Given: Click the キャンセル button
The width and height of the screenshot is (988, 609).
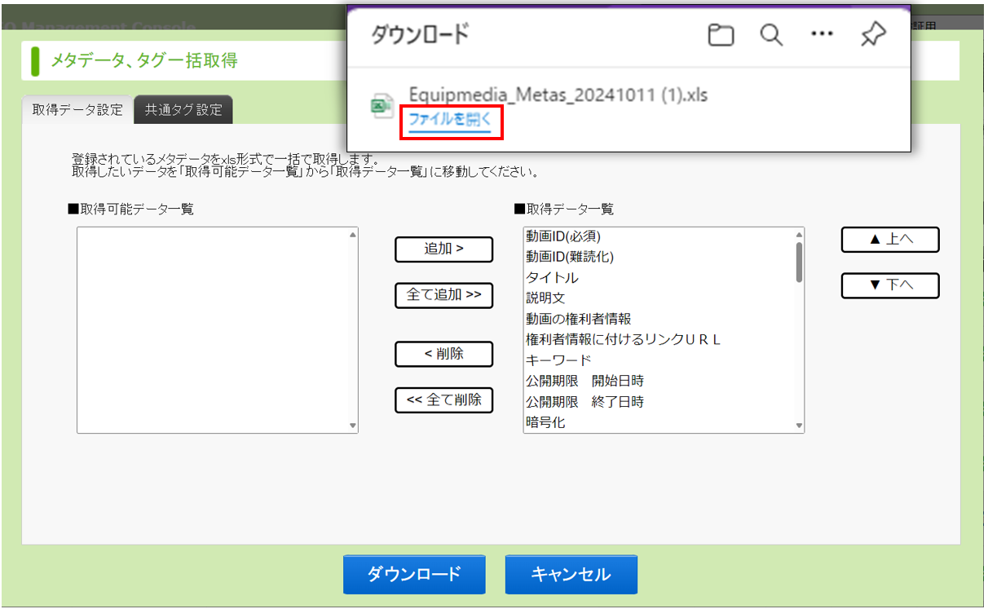Looking at the screenshot, I should click(571, 575).
